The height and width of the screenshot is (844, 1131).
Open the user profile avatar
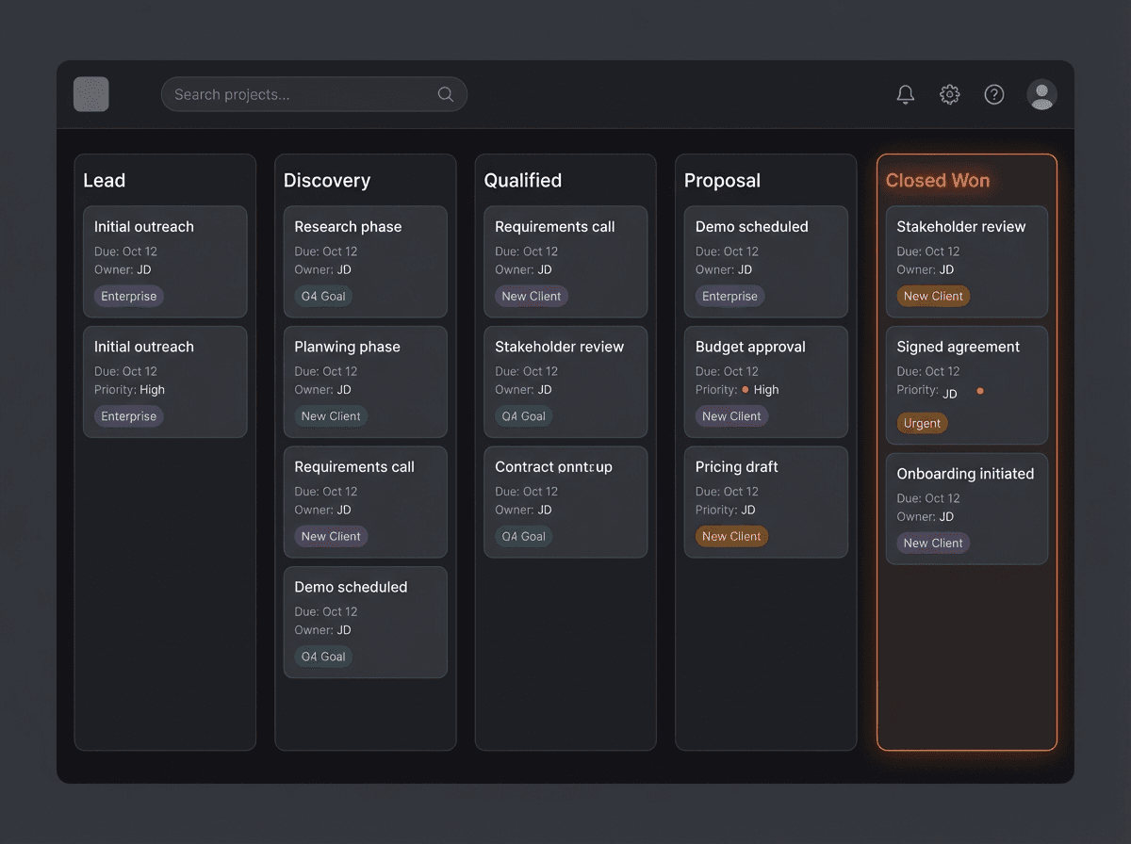click(x=1041, y=94)
